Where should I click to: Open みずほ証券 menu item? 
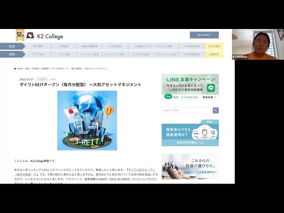(115, 46)
